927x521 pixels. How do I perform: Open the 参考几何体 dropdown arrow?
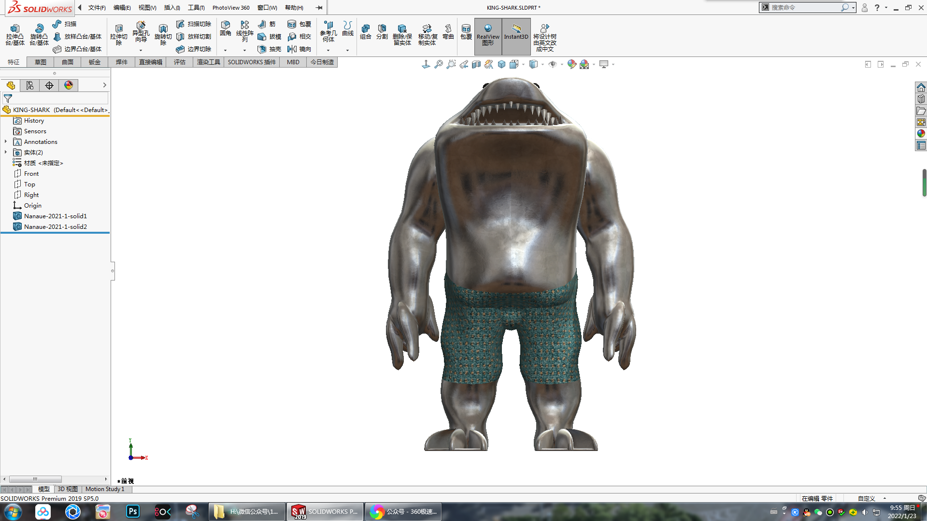[x=328, y=50]
